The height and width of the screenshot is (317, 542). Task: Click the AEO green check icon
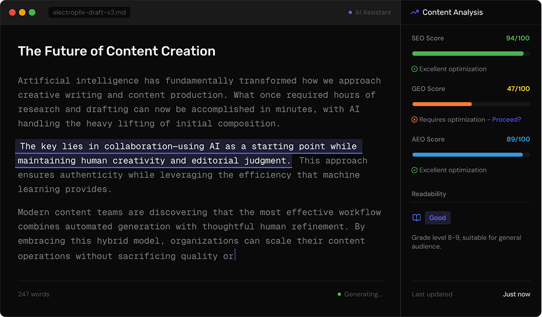click(414, 170)
